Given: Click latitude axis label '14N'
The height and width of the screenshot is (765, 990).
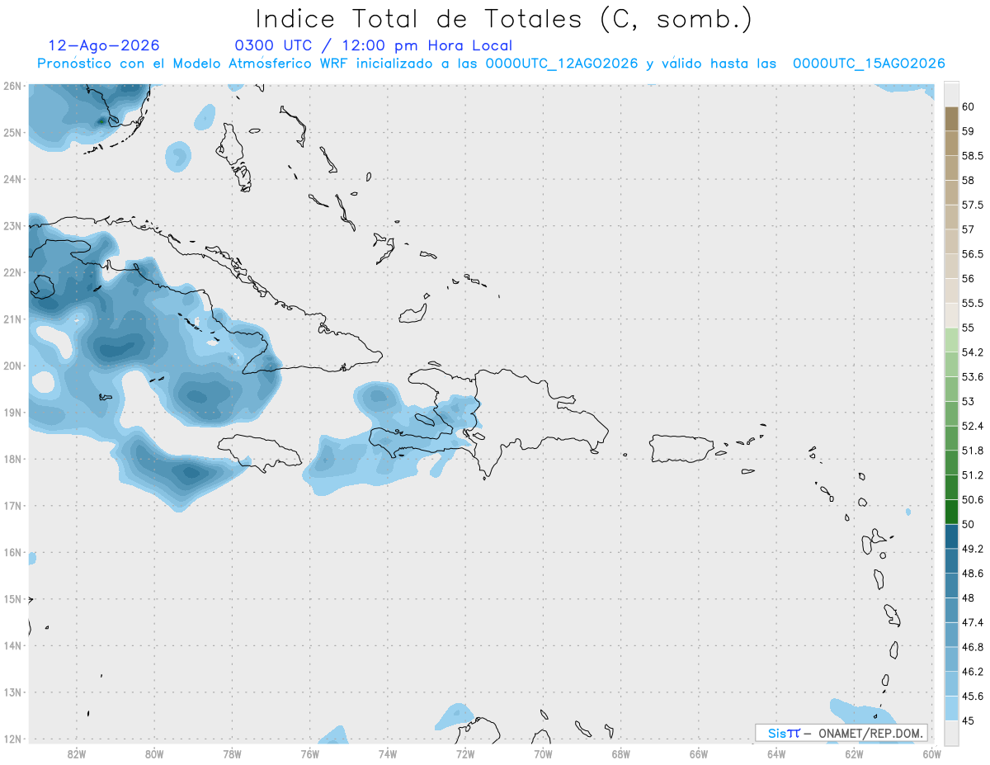Looking at the screenshot, I should 12,645.
